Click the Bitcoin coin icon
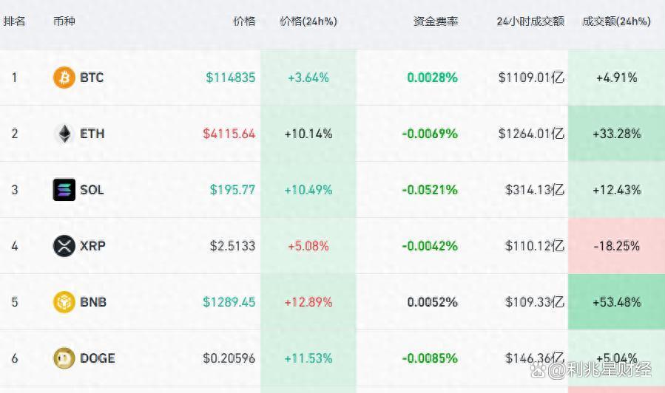The height and width of the screenshot is (393, 665). tap(64, 78)
